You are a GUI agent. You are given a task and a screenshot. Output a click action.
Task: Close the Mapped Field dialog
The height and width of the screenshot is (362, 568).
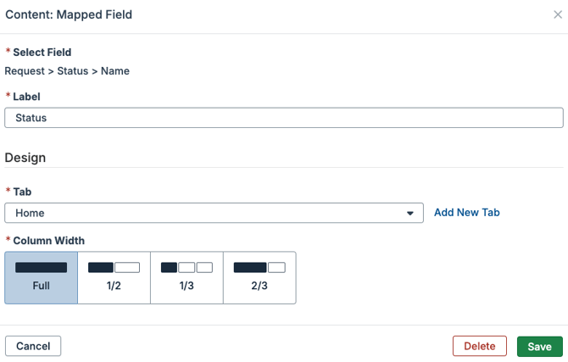click(x=557, y=15)
